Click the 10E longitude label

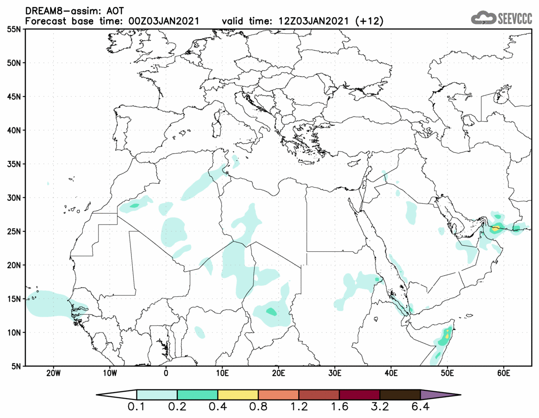pos(223,373)
